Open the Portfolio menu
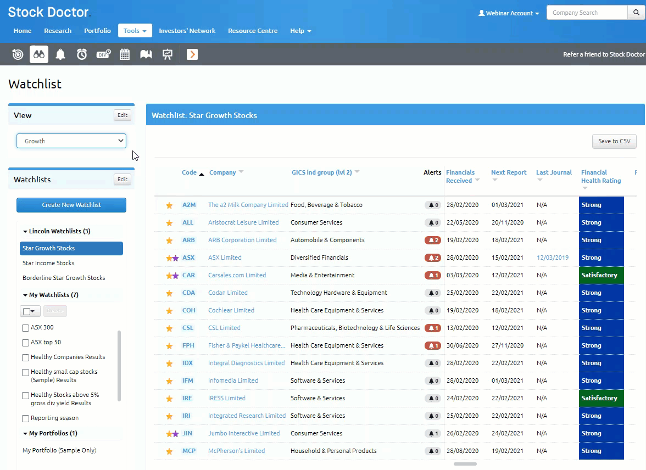The height and width of the screenshot is (470, 646). tap(97, 31)
